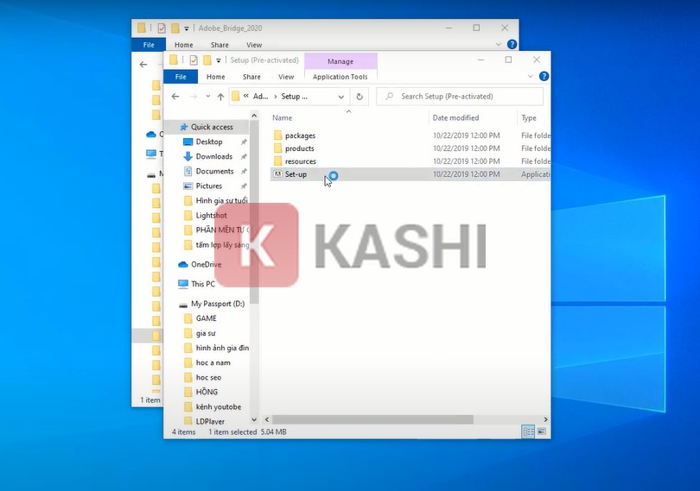Switch to Large icons view layout

click(x=542, y=431)
